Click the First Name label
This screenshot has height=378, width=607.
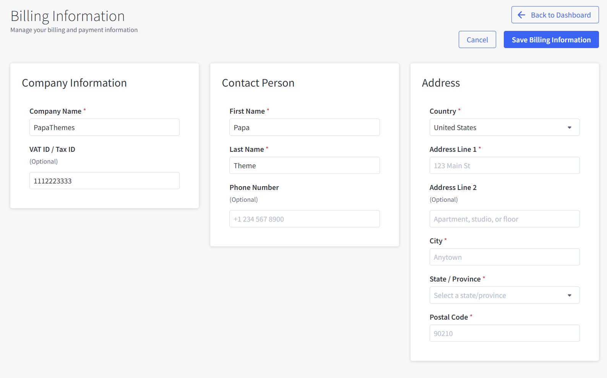pyautogui.click(x=247, y=111)
